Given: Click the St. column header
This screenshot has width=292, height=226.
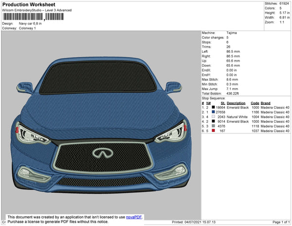Looking at the screenshot, I should (223, 103).
